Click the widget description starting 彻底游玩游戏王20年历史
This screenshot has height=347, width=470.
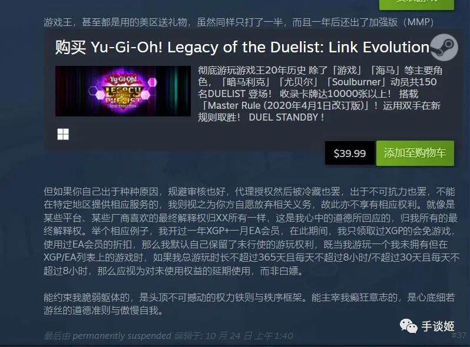click(320, 94)
